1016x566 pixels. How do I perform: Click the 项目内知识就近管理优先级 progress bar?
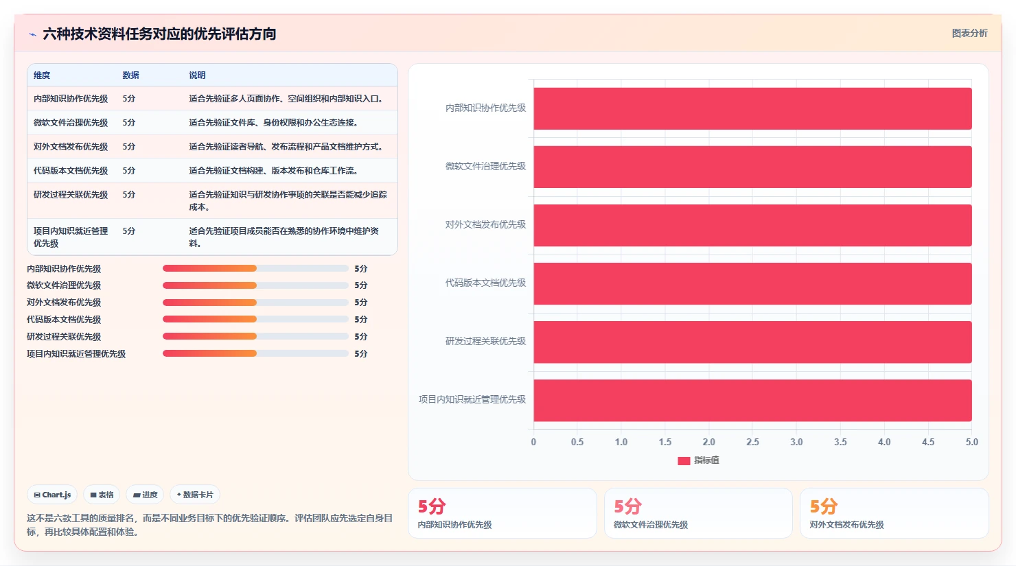pyautogui.click(x=255, y=353)
